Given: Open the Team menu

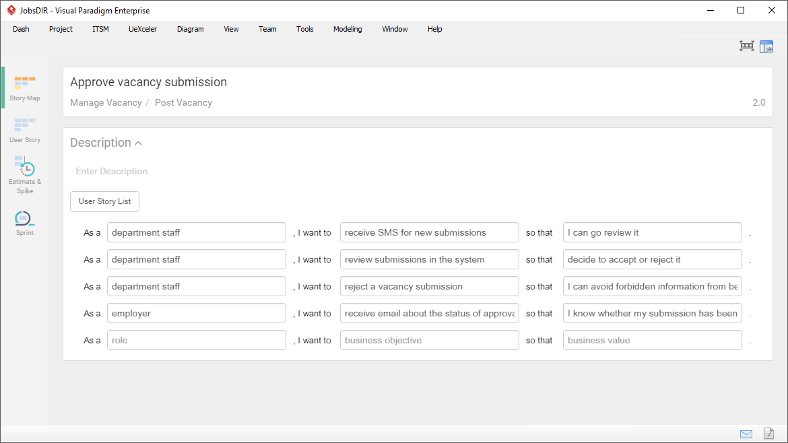Looking at the screenshot, I should (267, 29).
